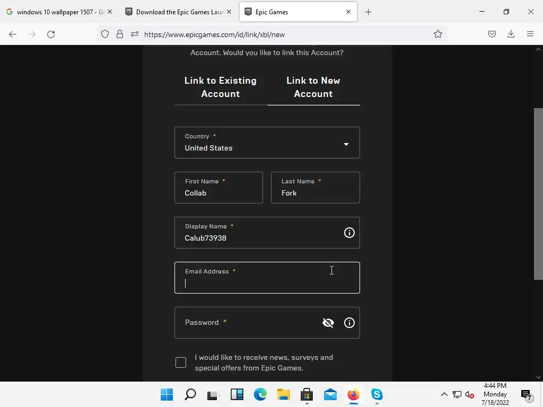543x407 pixels.
Task: Click the Password input field
Action: (267, 323)
